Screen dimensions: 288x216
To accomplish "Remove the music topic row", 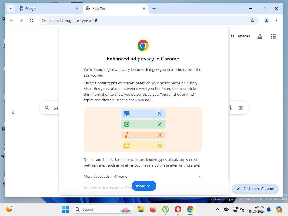I will coord(160,135).
